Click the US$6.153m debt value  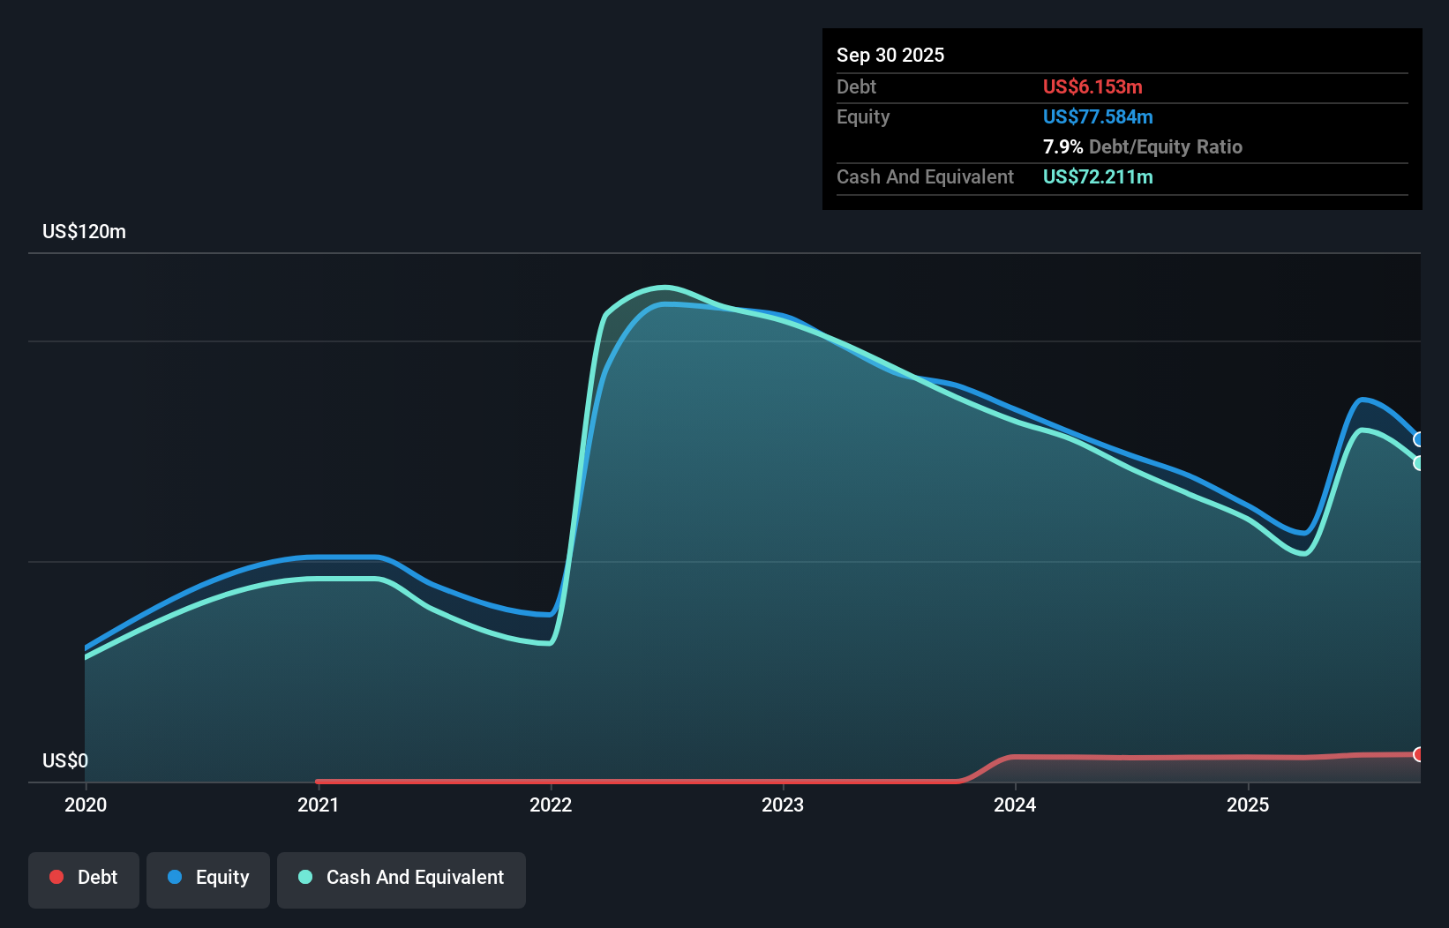[1092, 86]
